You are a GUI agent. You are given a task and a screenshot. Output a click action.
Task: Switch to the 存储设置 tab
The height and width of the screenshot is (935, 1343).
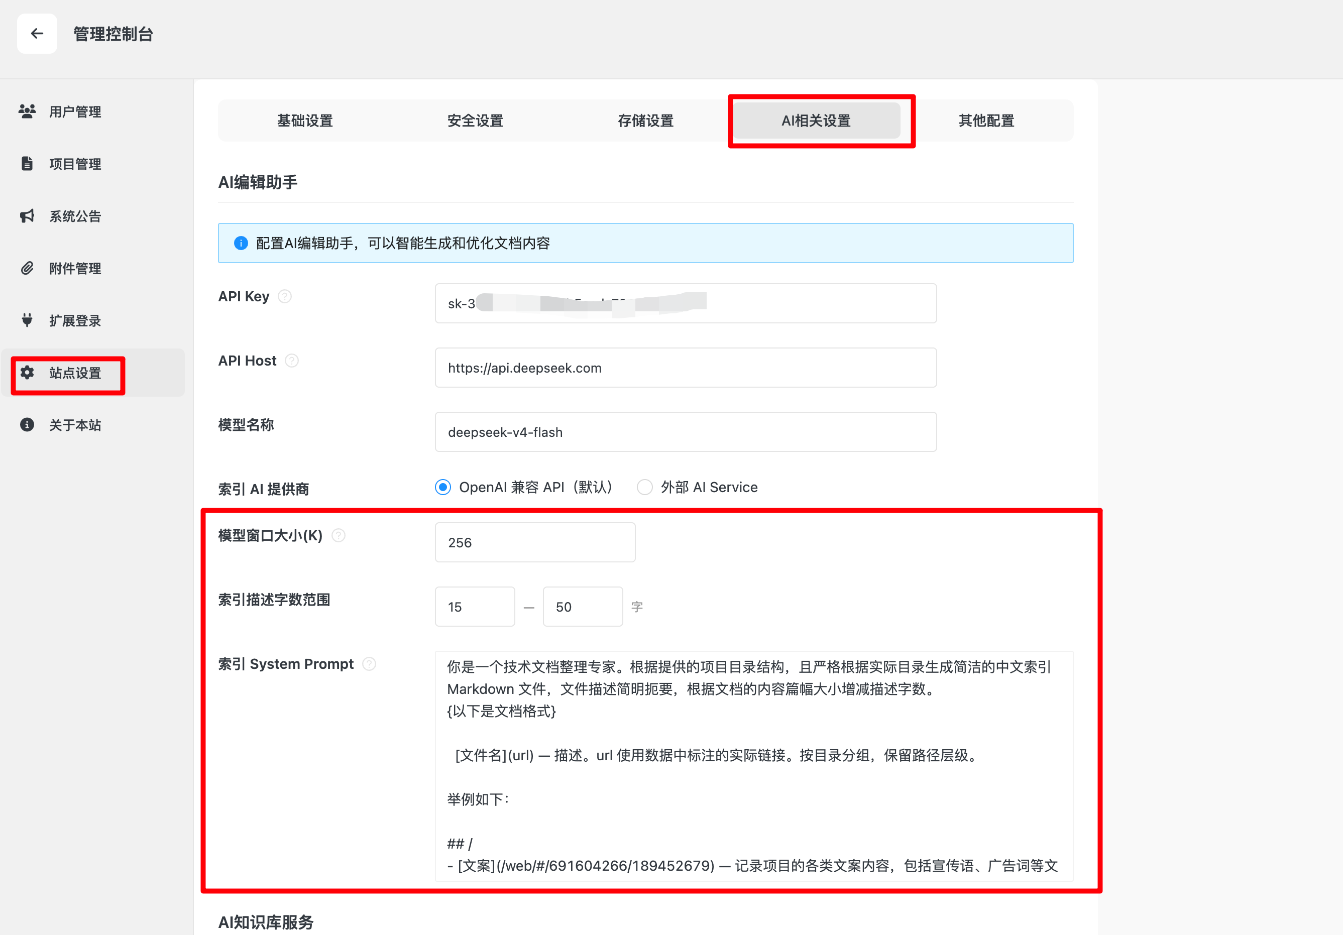point(646,121)
